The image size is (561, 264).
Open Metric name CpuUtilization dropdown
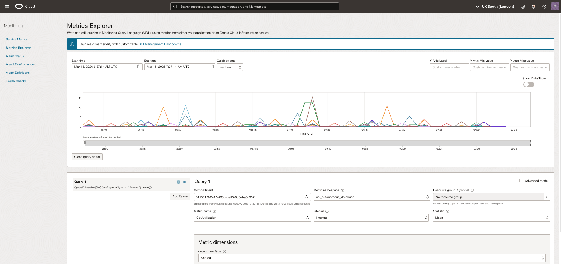point(252,218)
